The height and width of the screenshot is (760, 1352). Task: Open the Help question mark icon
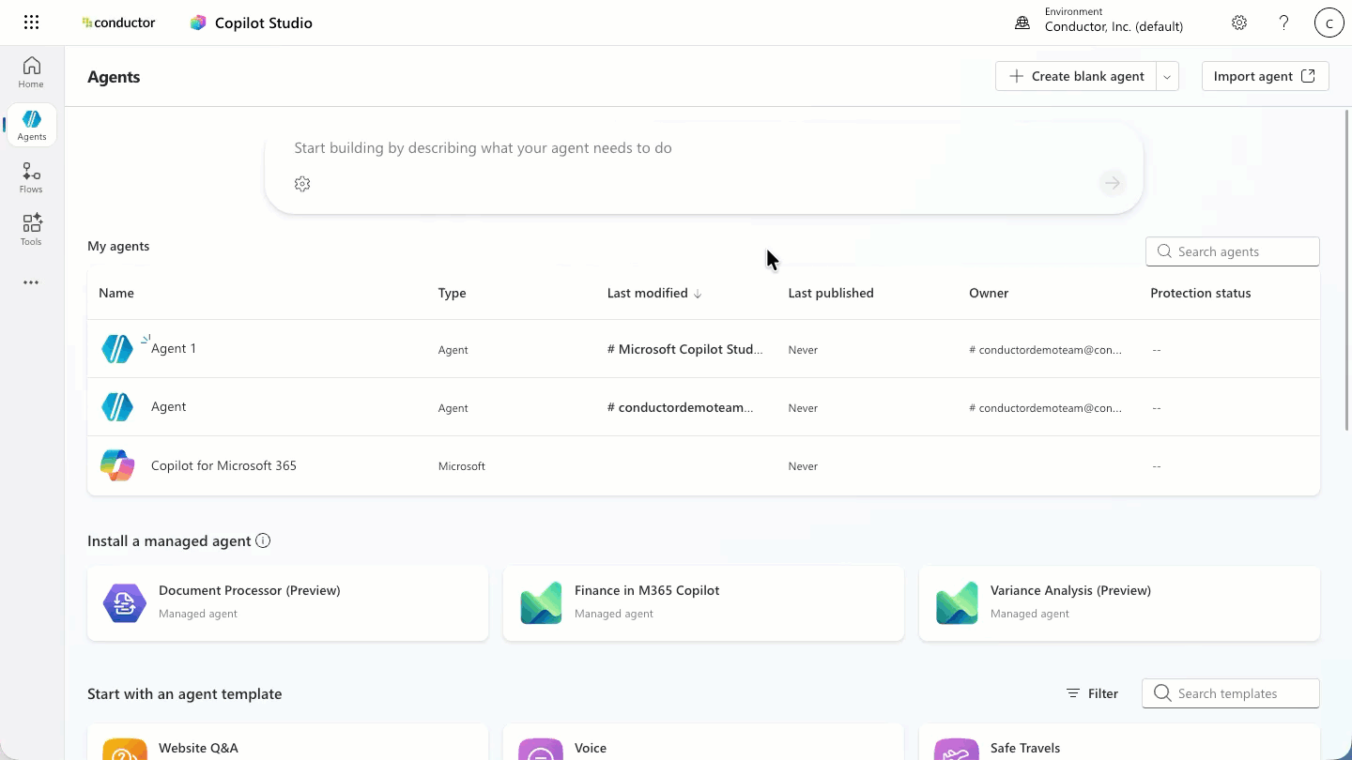pyautogui.click(x=1284, y=23)
